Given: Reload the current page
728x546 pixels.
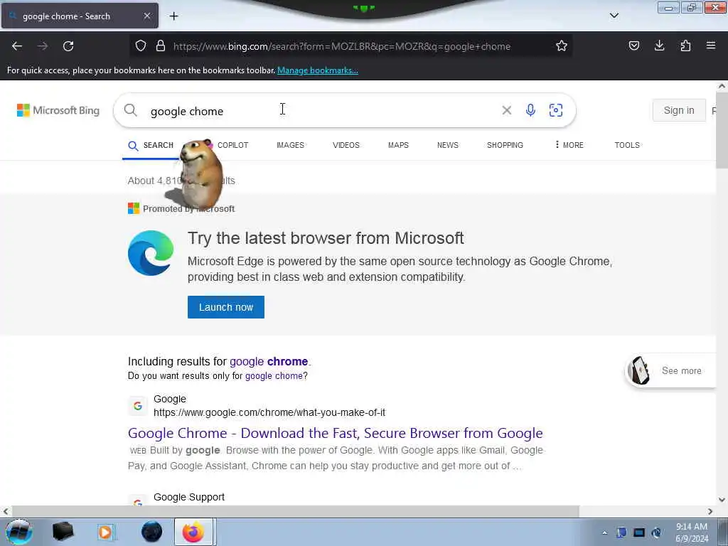Looking at the screenshot, I should pyautogui.click(x=68, y=46).
